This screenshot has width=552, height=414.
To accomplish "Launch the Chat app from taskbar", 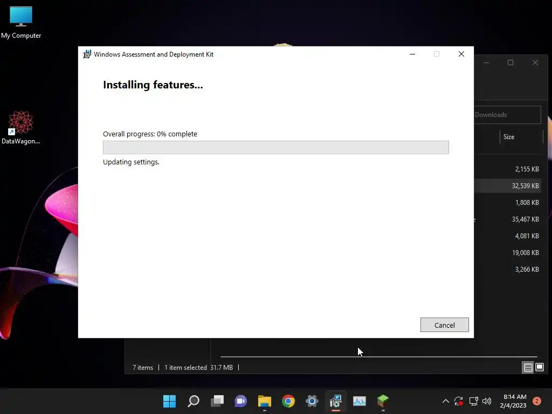I will [x=241, y=401].
